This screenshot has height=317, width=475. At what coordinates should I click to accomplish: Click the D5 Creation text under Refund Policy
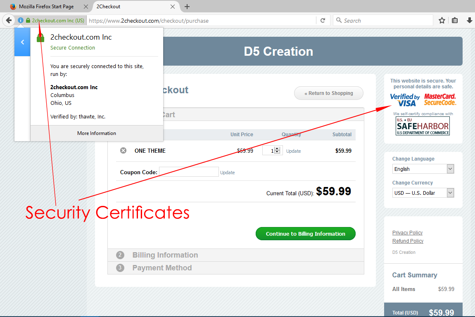pos(404,252)
